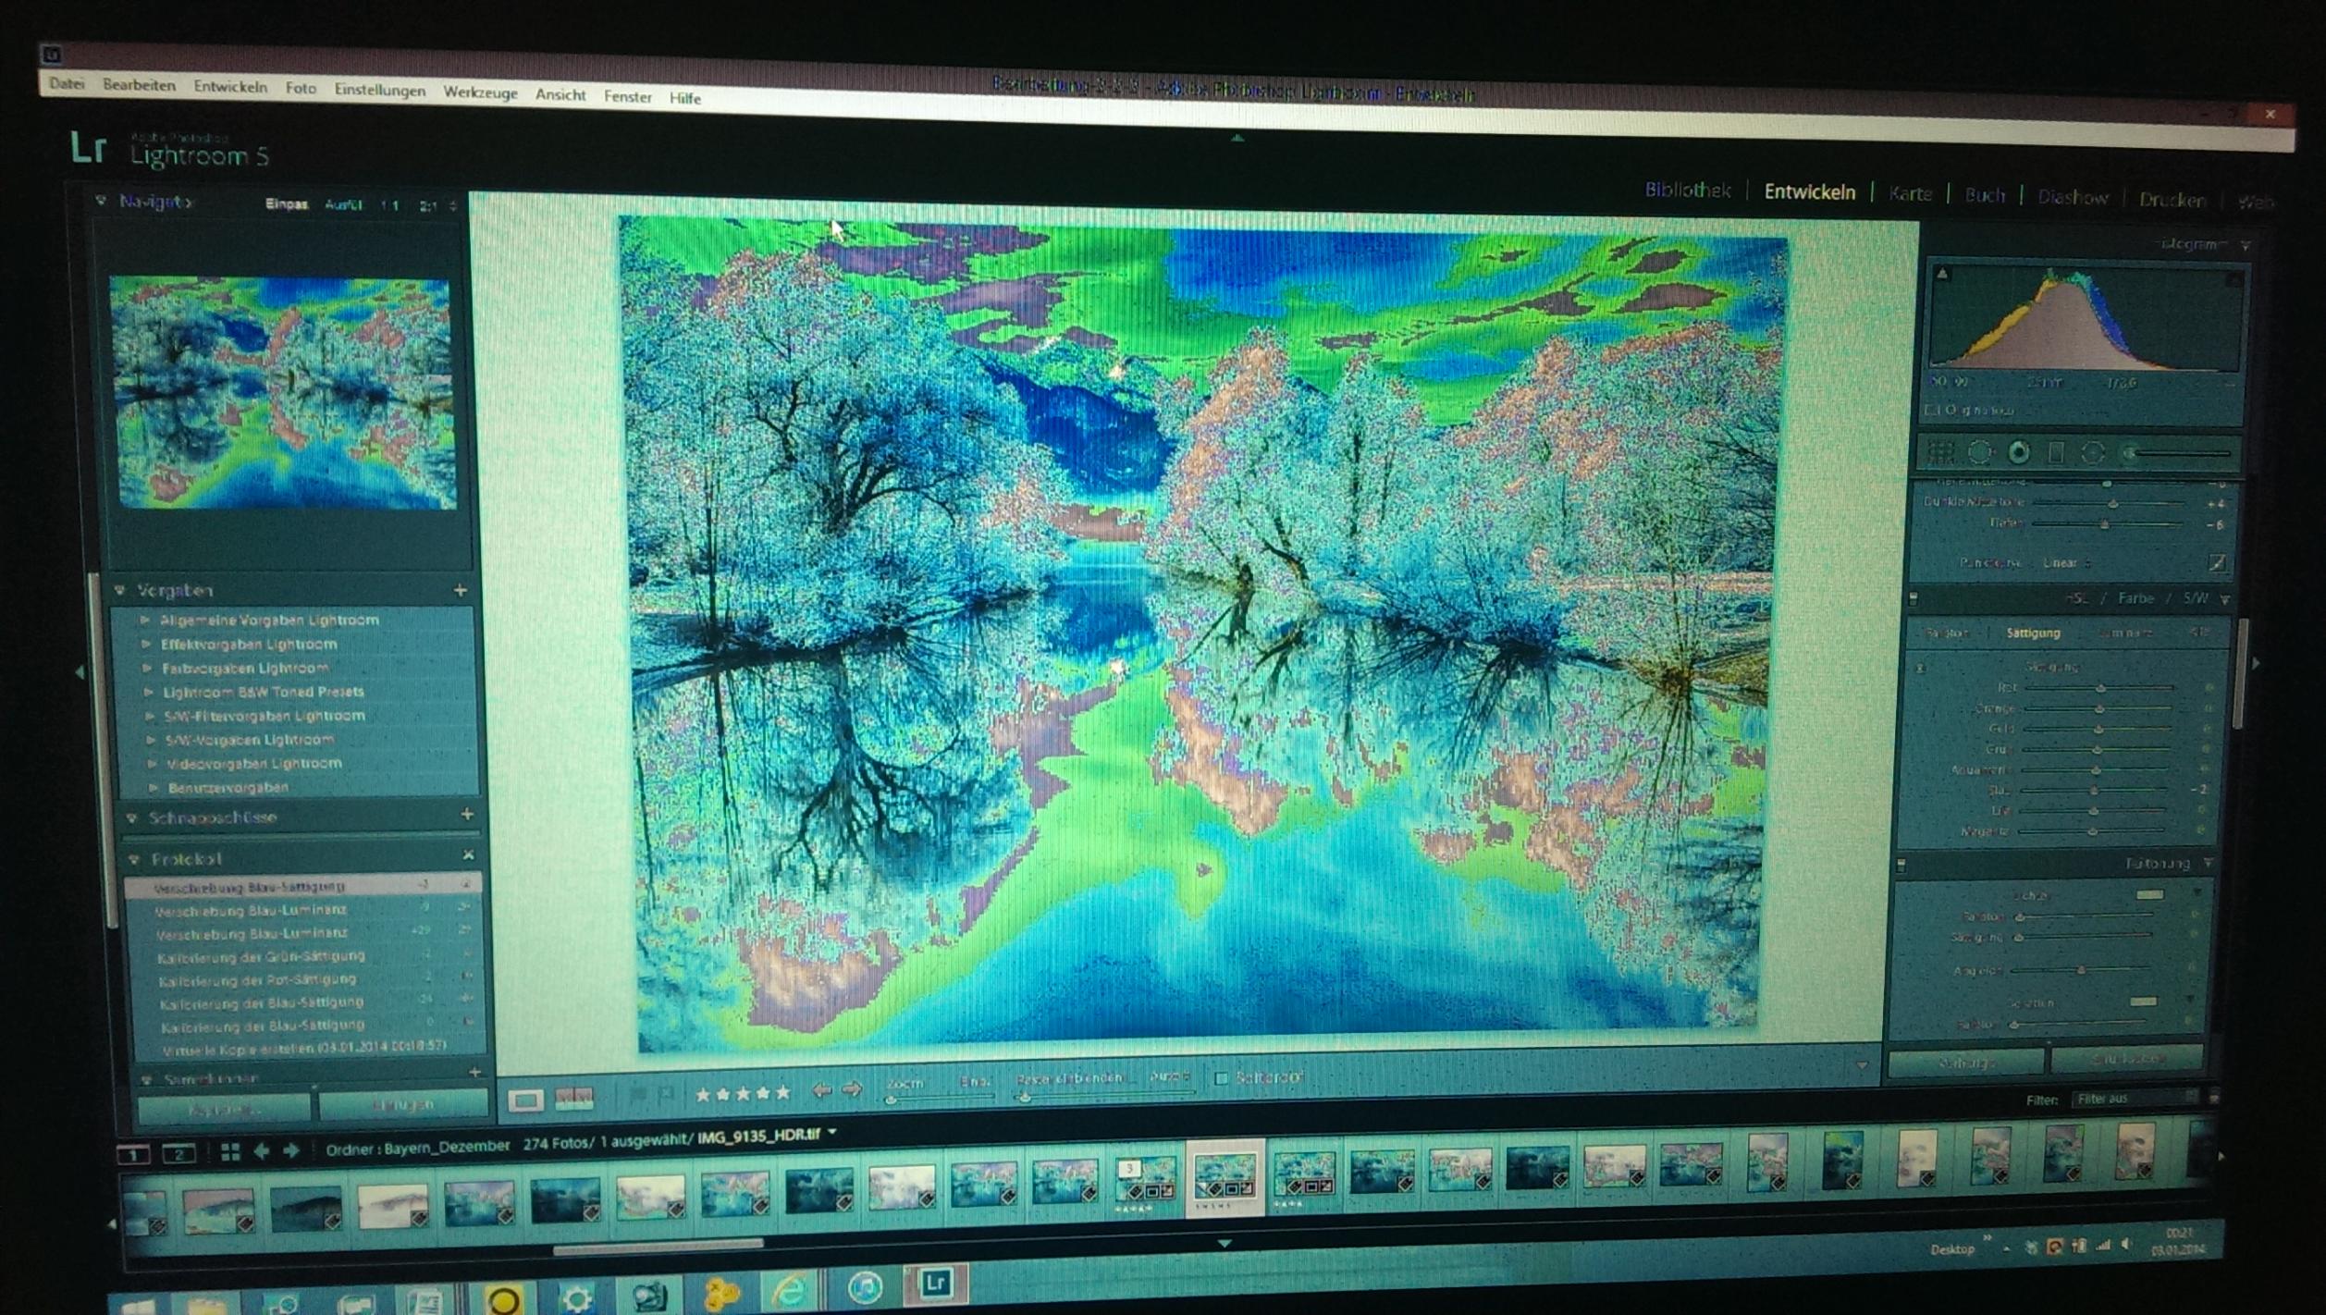The width and height of the screenshot is (2326, 1315).
Task: Select the graduated filter tool icon
Action: pyautogui.click(x=2055, y=452)
